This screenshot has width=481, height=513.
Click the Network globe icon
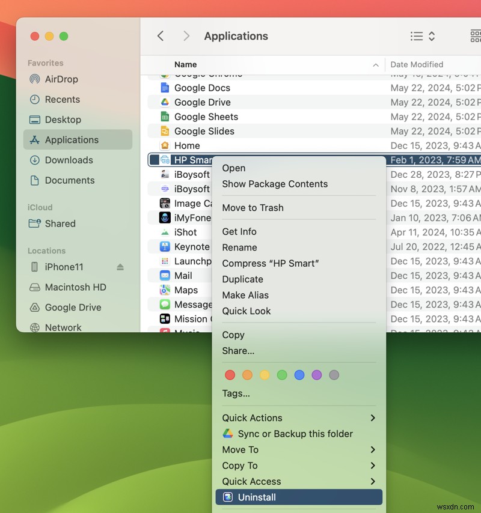tap(35, 327)
